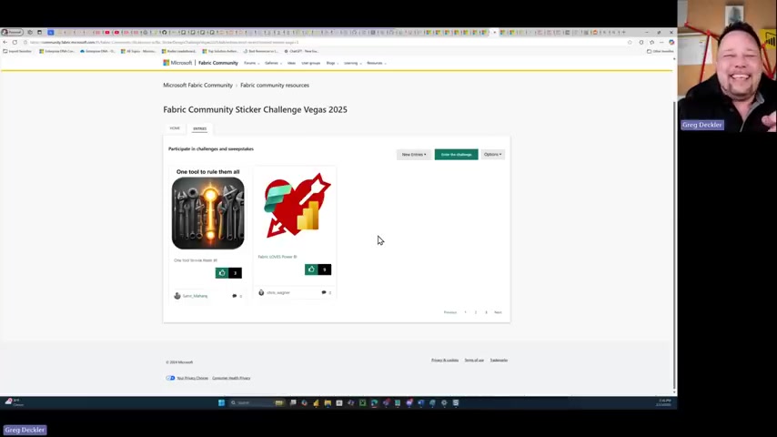Open 'Fabric LOVES Power BI' entry title
The width and height of the screenshot is (777, 437).
pos(277,257)
